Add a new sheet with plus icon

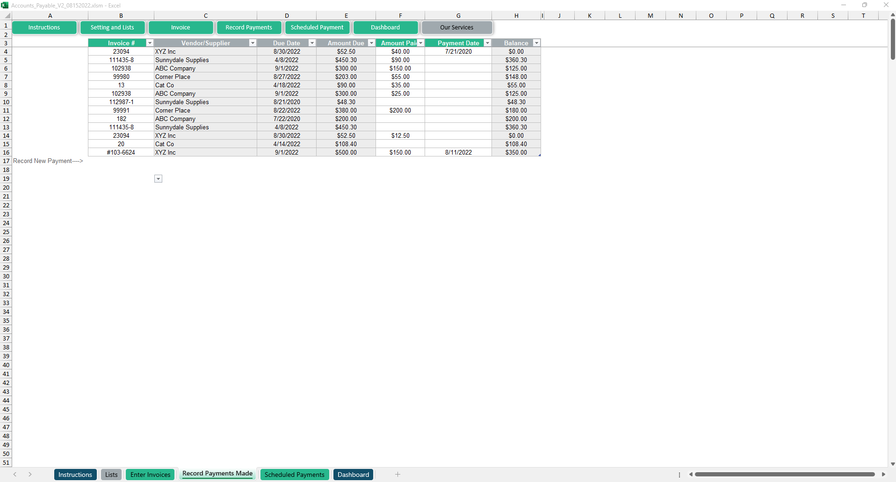(x=397, y=475)
